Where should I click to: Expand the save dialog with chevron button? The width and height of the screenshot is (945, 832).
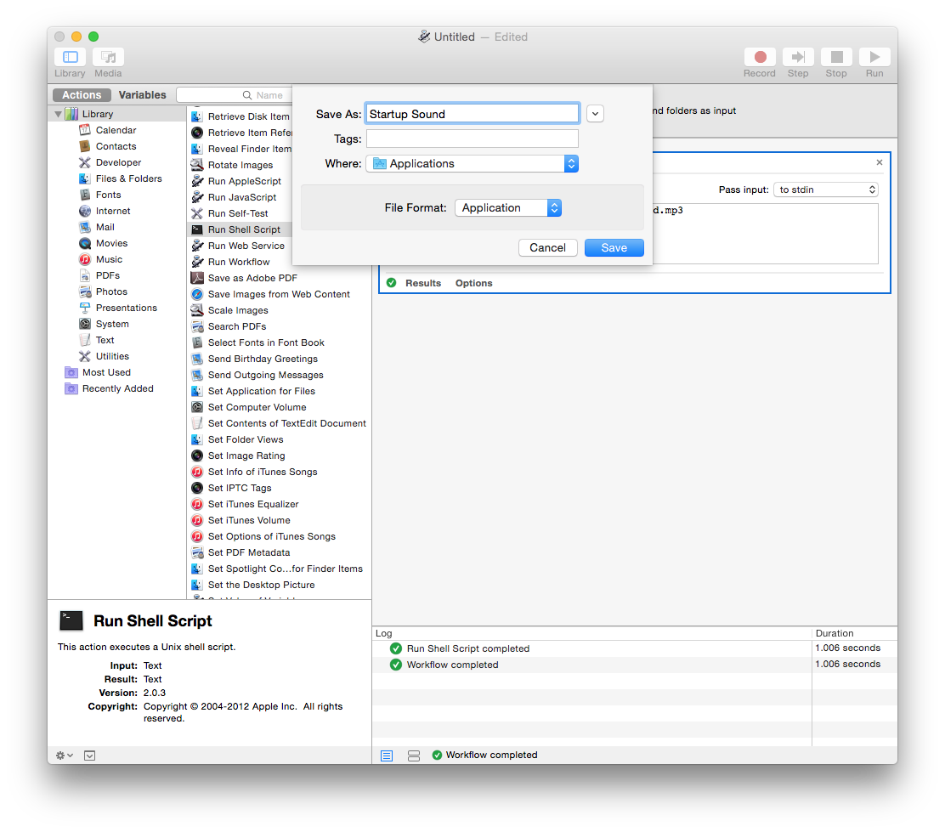pos(595,114)
